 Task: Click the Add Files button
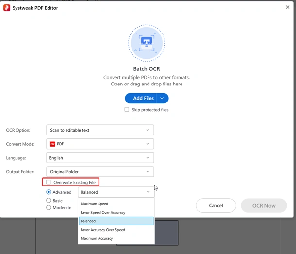tap(140, 98)
